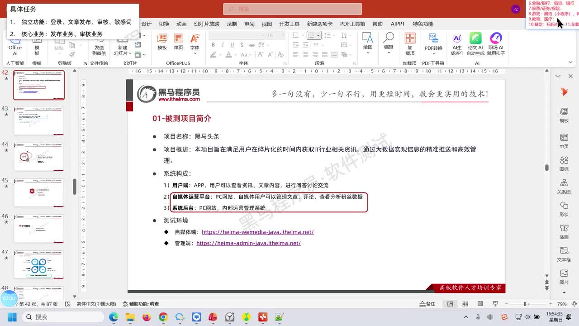Open OfficePLUS 单页 layouts
The height and width of the screenshot is (326, 579).
[x=179, y=42]
